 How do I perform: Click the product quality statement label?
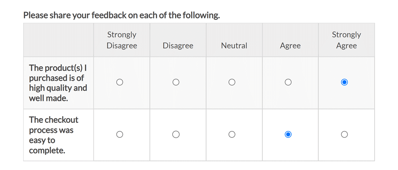[58, 83]
